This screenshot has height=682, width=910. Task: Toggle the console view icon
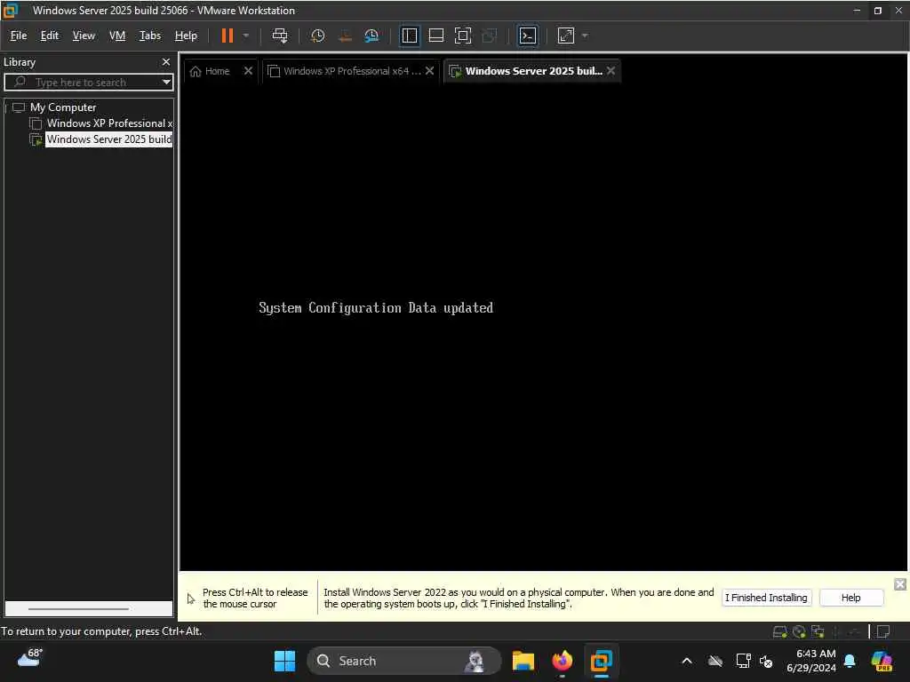pyautogui.click(x=528, y=36)
